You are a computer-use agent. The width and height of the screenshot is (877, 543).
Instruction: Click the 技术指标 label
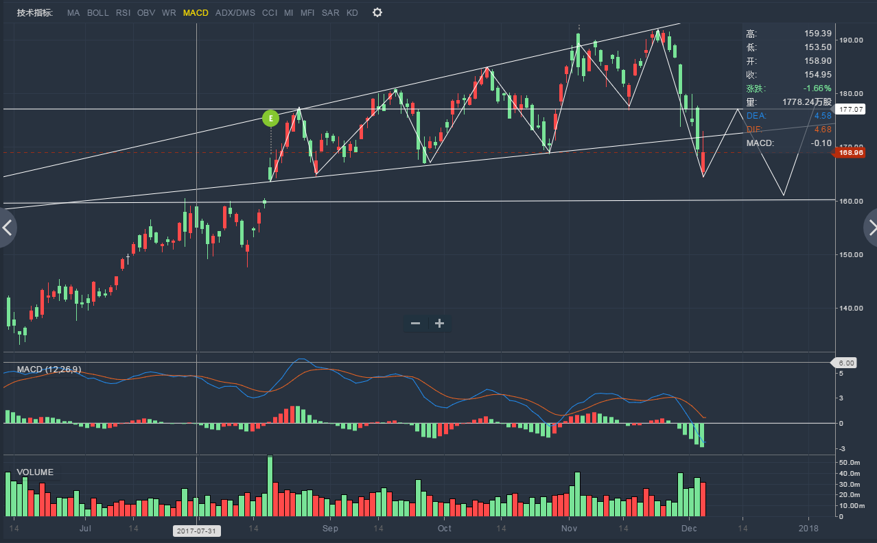pos(34,13)
